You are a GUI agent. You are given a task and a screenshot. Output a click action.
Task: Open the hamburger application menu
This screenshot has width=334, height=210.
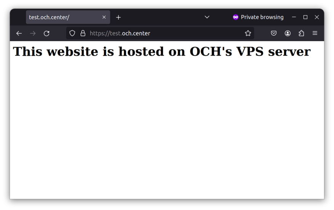(x=315, y=33)
